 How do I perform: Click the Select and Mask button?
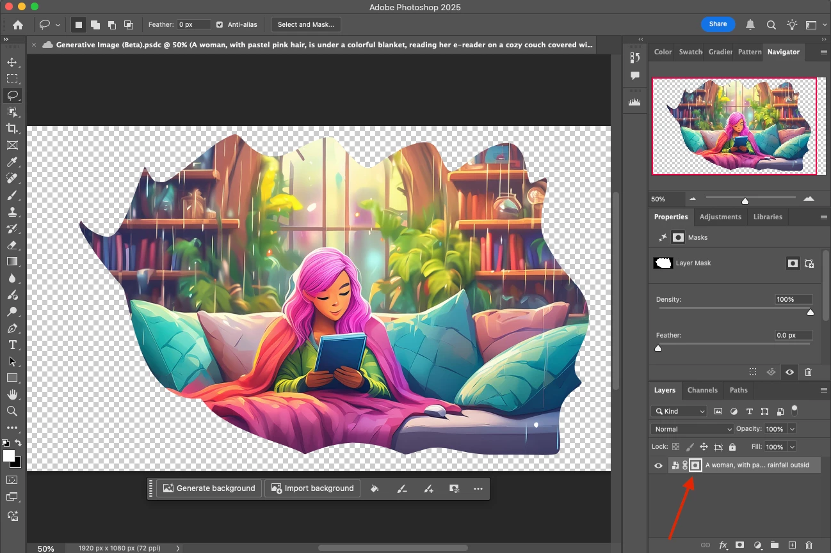[306, 25]
